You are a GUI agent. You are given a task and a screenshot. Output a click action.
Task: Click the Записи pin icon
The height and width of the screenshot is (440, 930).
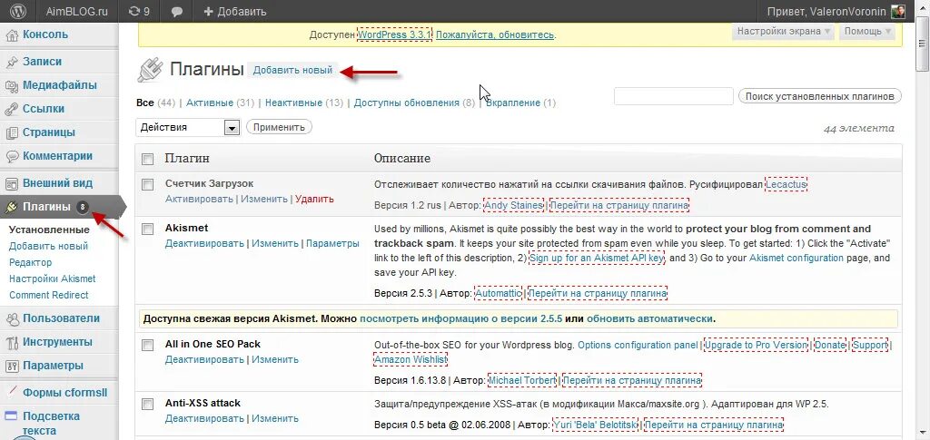[x=11, y=63]
